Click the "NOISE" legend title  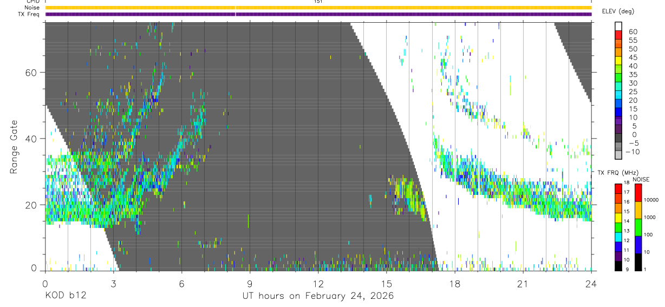(642, 179)
